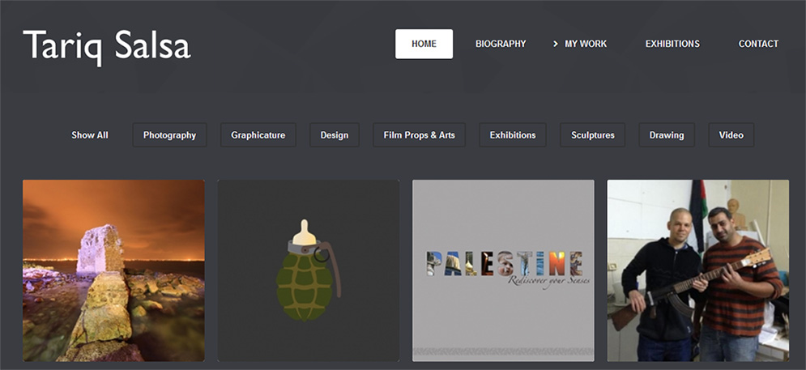Select the Exhibitions filter button
Screen dimensions: 806x370
[x=512, y=135]
